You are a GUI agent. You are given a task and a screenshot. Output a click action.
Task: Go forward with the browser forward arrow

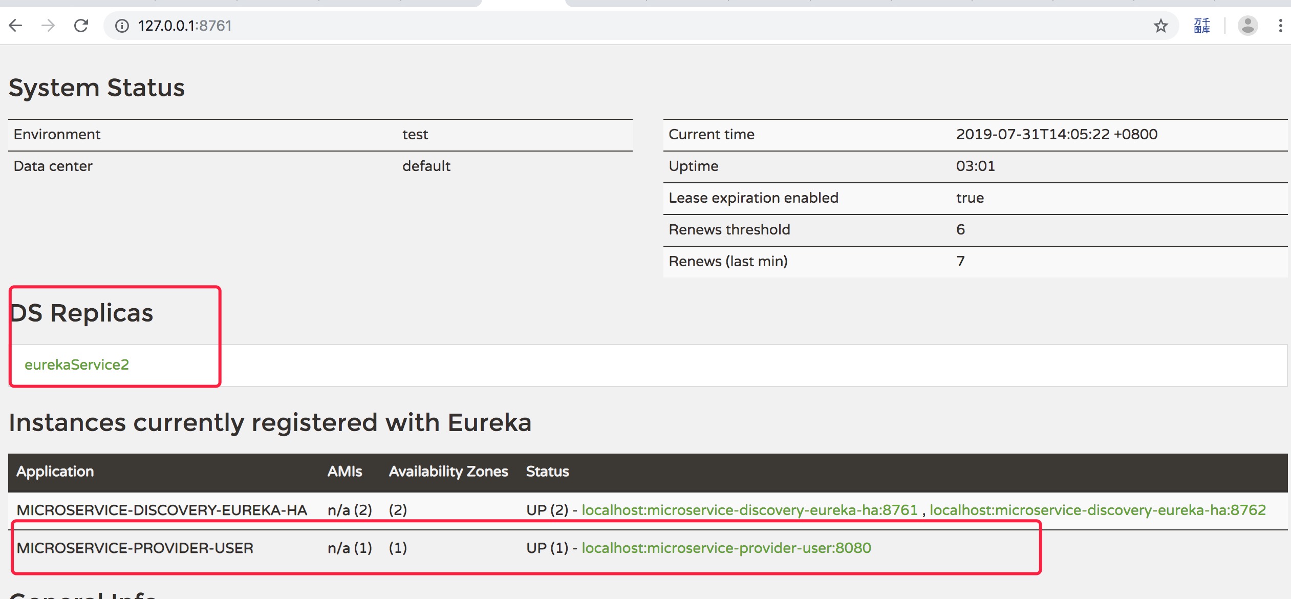point(48,25)
